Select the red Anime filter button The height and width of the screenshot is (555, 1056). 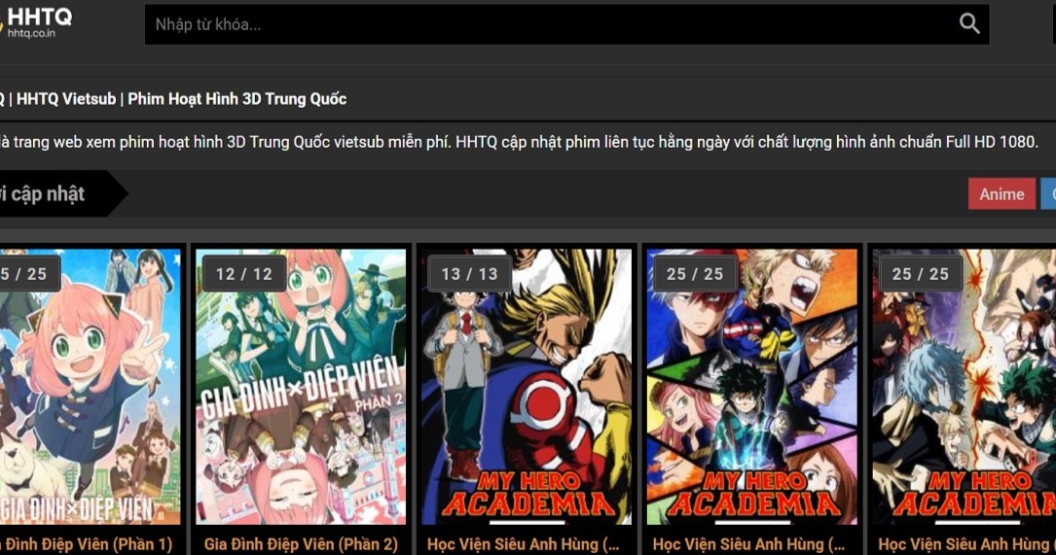[1001, 193]
